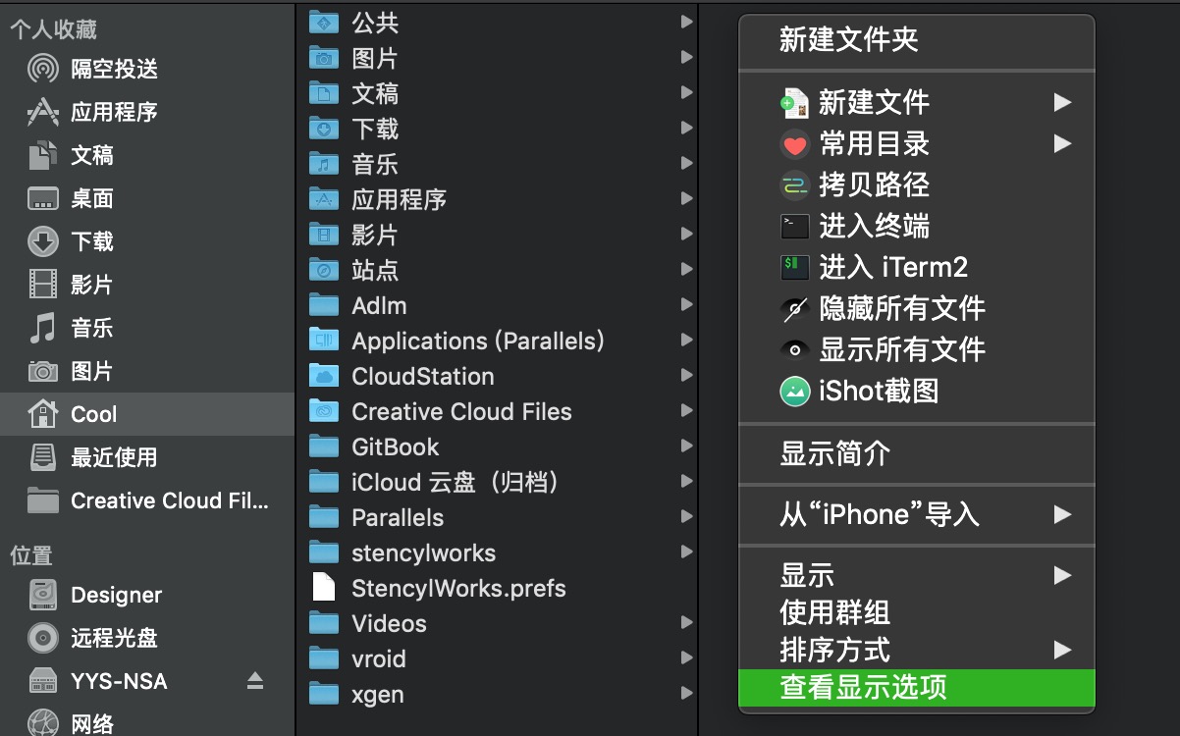Screen dimensions: 1180x736
Task: Select 显示简介 in context menu
Action: 916,453
